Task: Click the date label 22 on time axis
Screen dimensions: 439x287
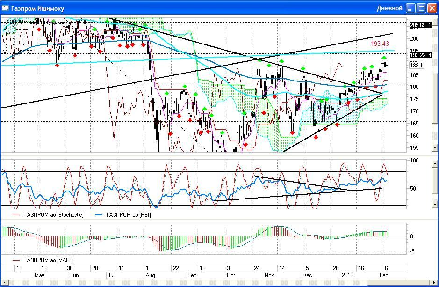Action: (x=176, y=268)
